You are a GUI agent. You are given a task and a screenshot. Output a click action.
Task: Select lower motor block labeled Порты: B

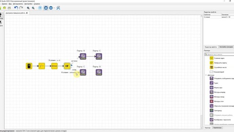[99, 72]
